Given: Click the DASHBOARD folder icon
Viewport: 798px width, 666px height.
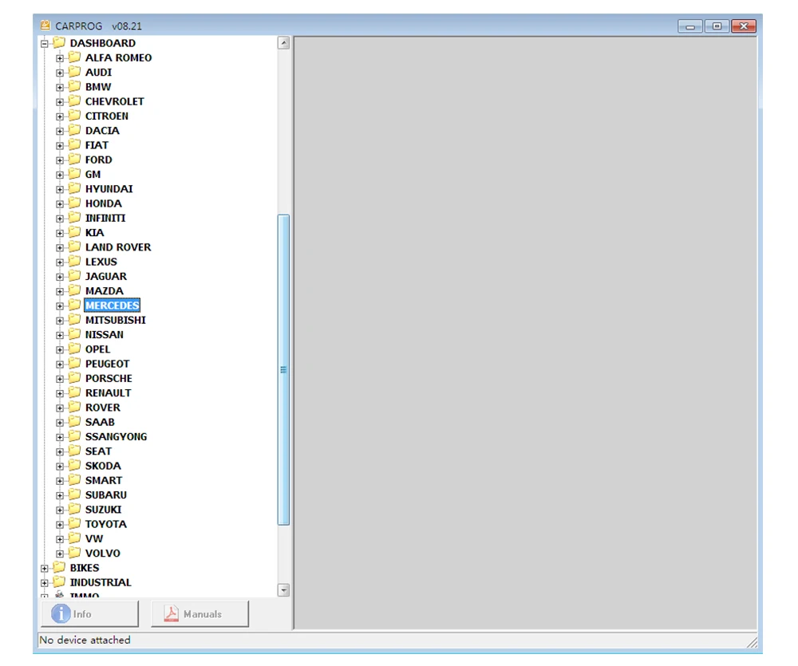Looking at the screenshot, I should coord(60,42).
